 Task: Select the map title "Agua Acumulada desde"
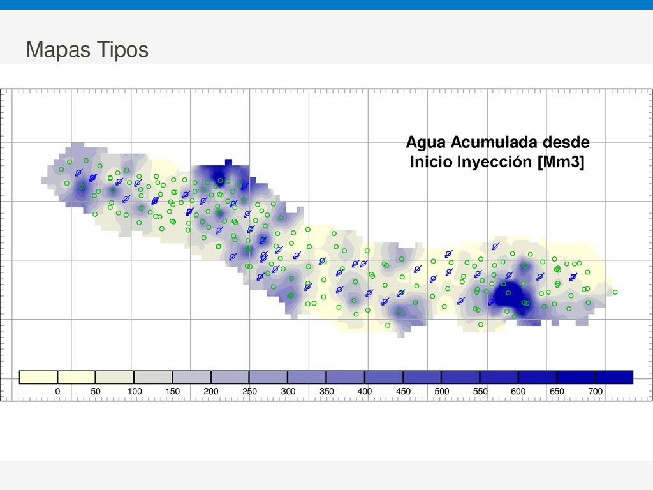pyautogui.click(x=497, y=142)
